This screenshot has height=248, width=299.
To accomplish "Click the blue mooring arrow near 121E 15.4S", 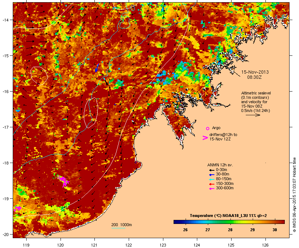I will click(97, 68).
